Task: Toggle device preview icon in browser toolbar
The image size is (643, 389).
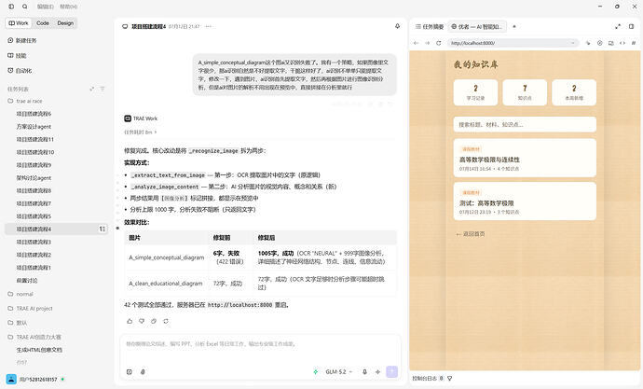Action: pos(611,43)
